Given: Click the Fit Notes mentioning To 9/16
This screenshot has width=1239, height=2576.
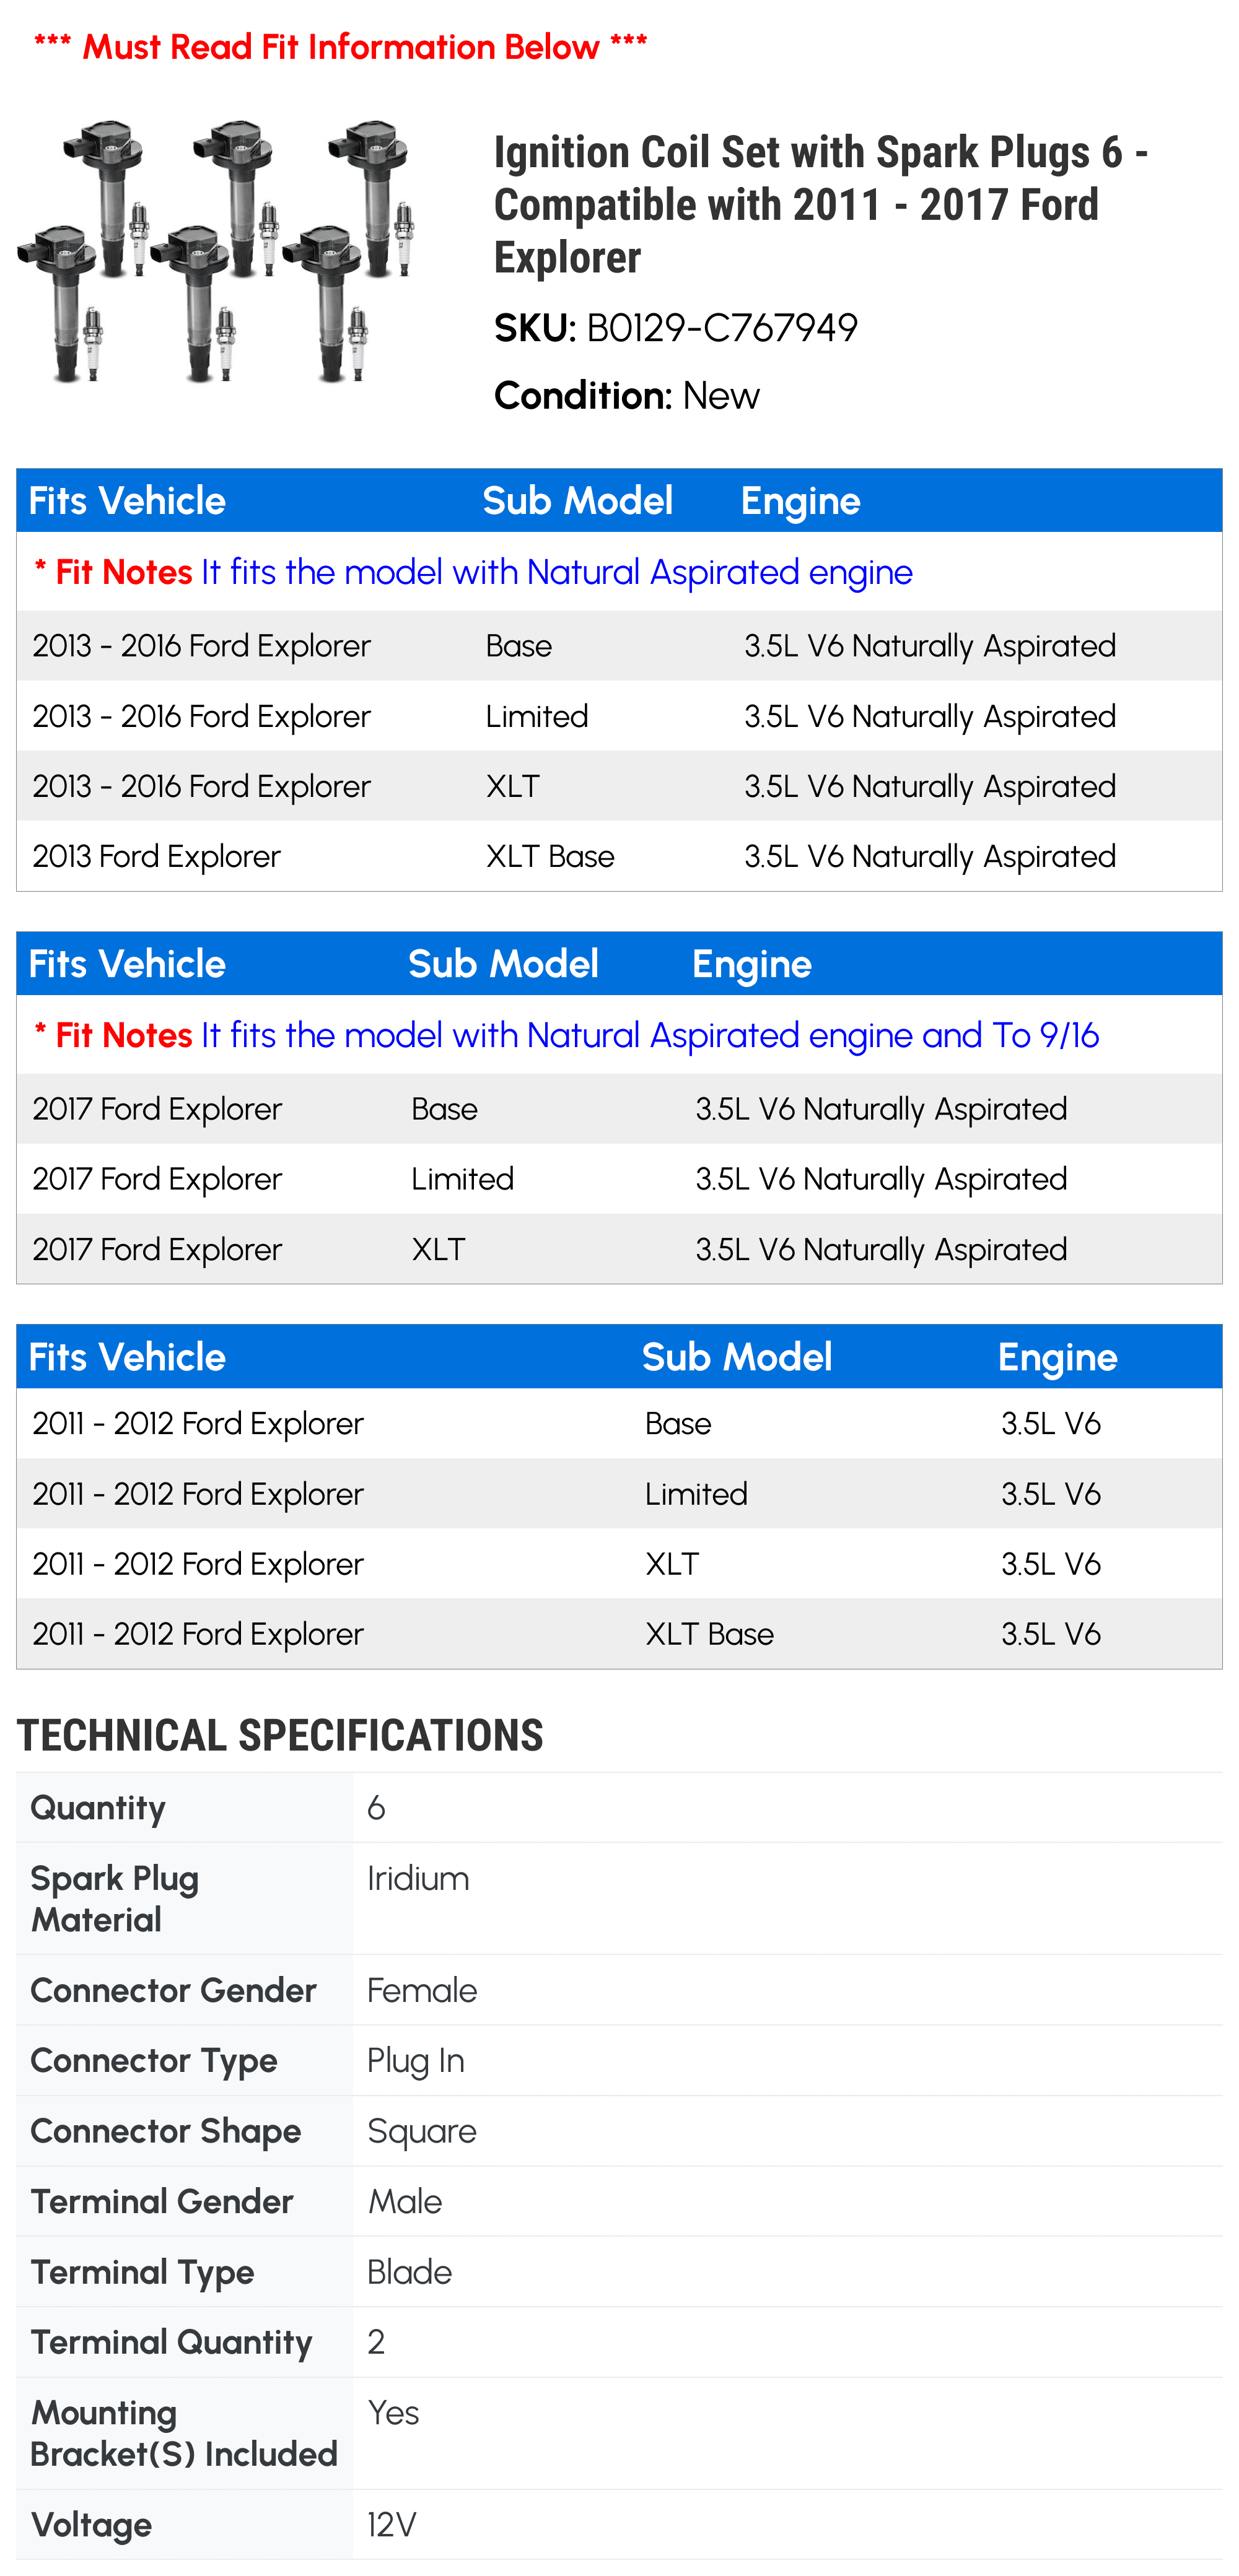Looking at the screenshot, I should click(566, 1035).
